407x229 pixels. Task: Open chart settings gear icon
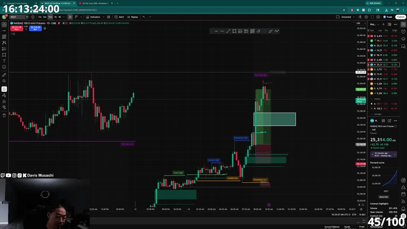click(366, 17)
